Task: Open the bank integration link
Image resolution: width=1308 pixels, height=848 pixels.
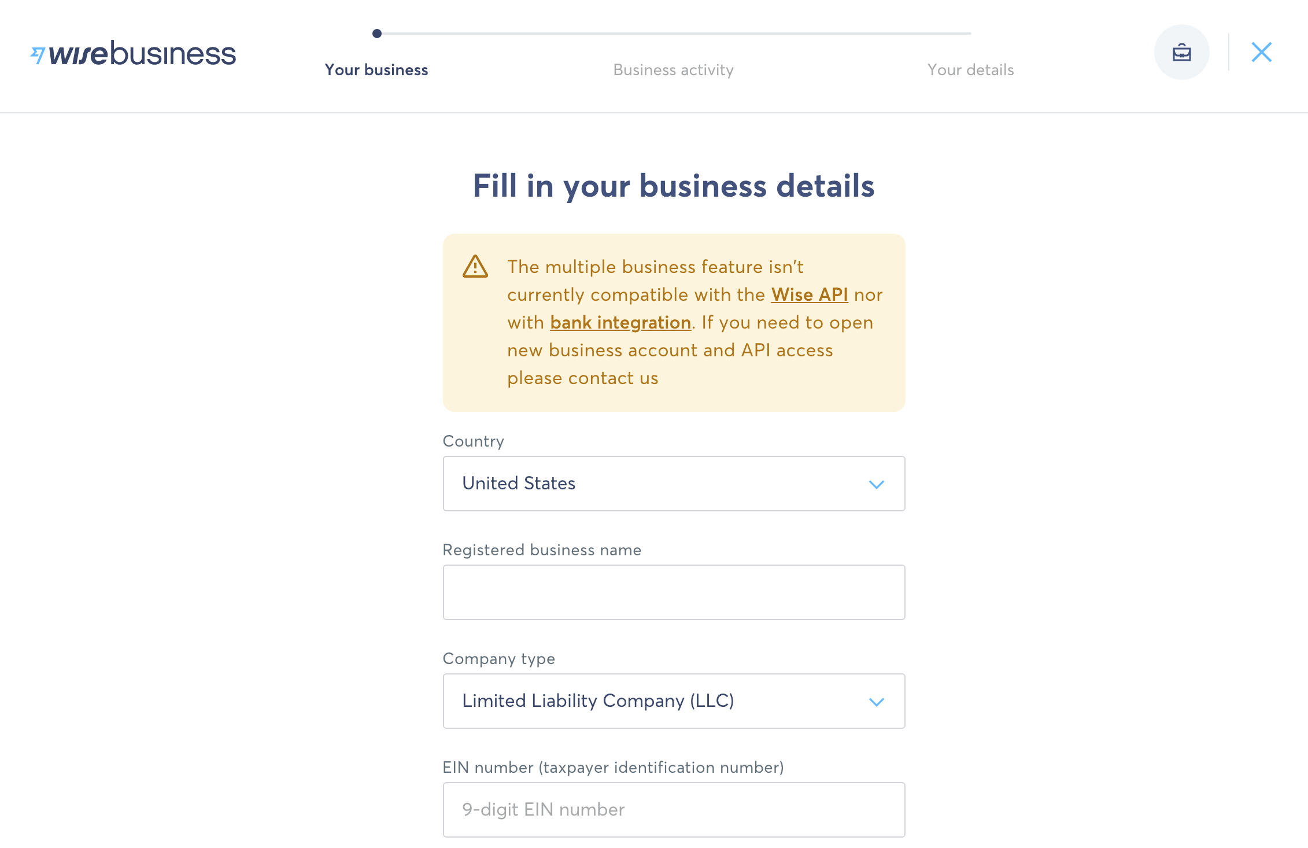Action: pyautogui.click(x=620, y=323)
